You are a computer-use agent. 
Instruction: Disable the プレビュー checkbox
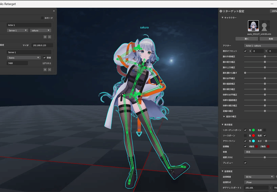(x=245, y=163)
